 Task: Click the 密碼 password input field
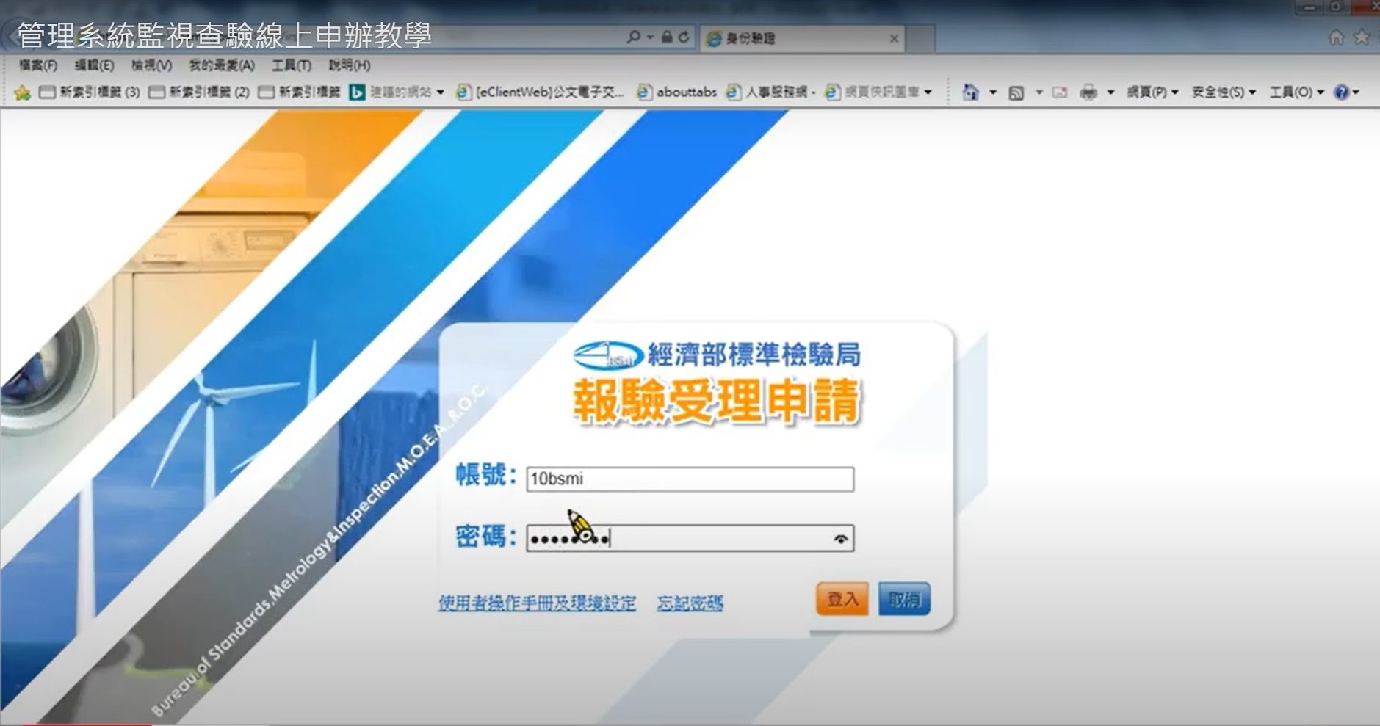(690, 539)
